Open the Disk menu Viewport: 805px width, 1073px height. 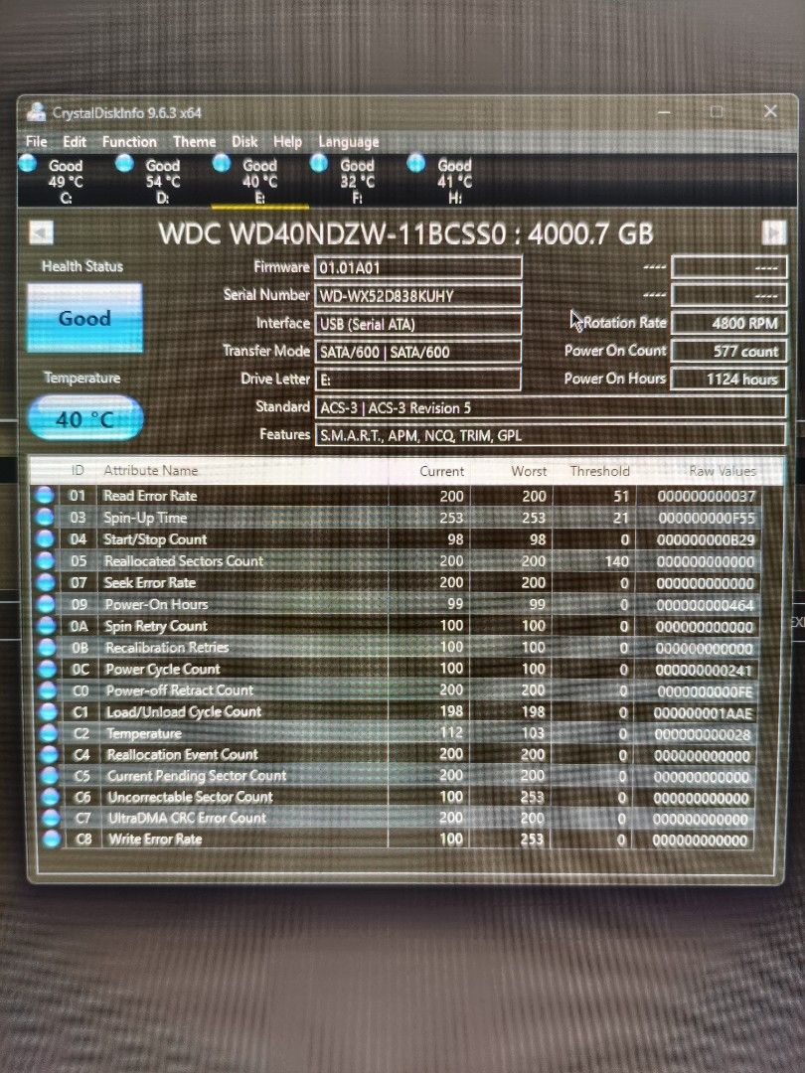tap(244, 142)
